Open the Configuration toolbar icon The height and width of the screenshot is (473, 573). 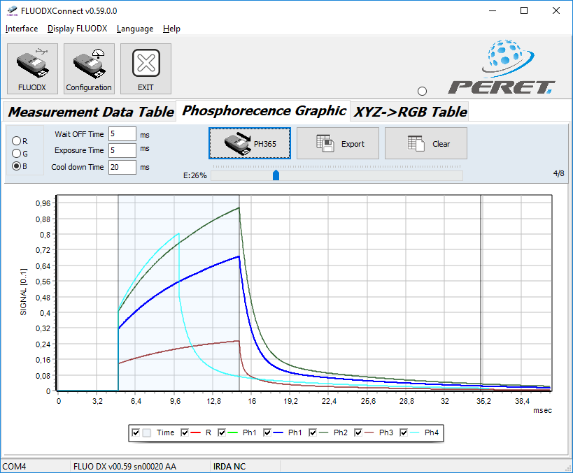[x=89, y=68]
